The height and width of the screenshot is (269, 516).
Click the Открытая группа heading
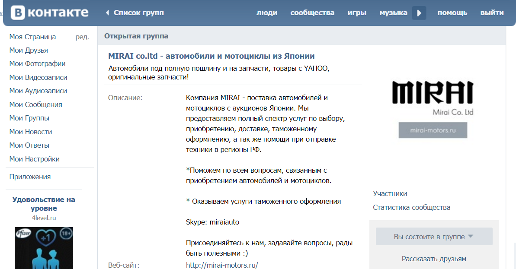coord(136,36)
